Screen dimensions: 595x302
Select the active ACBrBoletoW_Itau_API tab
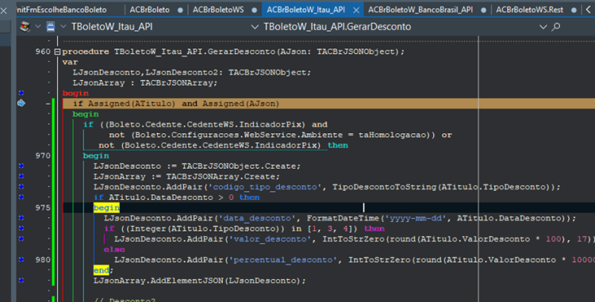click(x=306, y=10)
